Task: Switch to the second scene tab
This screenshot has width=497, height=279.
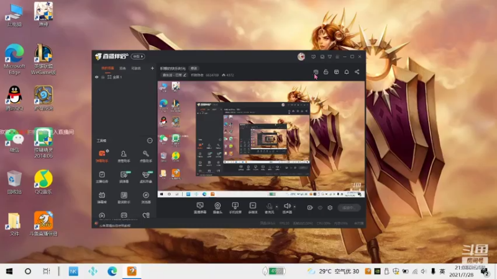Action: 122,68
